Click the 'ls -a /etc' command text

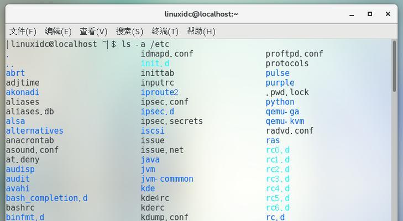pyautogui.click(x=145, y=44)
